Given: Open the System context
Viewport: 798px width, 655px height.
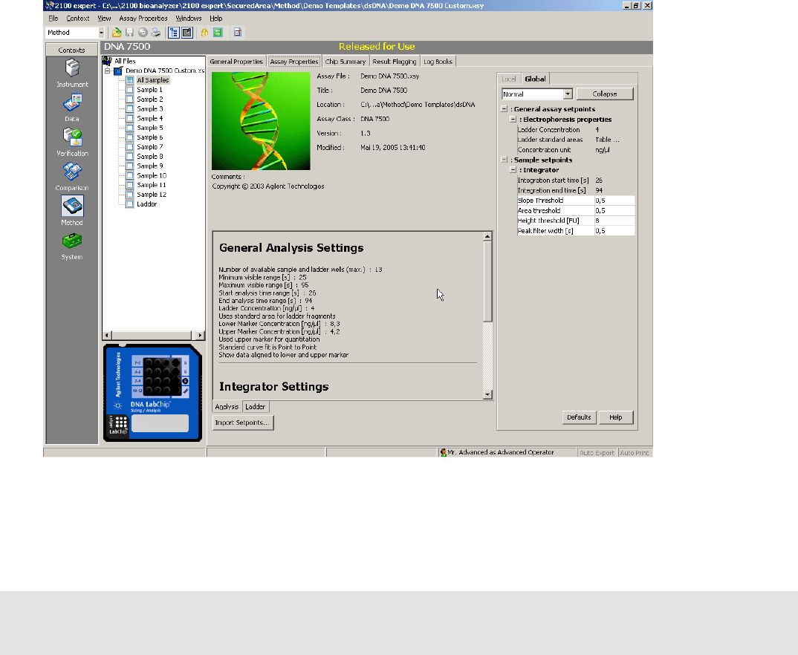Looking at the screenshot, I should click(x=72, y=246).
